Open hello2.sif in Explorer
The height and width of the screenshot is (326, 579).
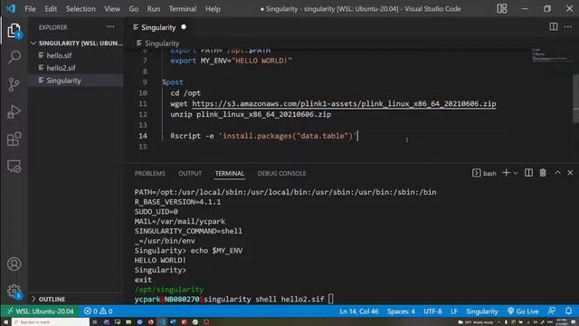click(x=61, y=68)
